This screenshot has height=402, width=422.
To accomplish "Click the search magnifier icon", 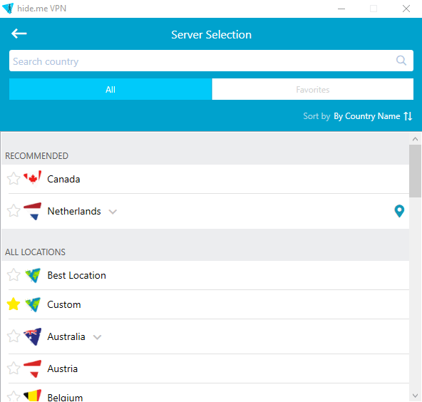I will (401, 61).
